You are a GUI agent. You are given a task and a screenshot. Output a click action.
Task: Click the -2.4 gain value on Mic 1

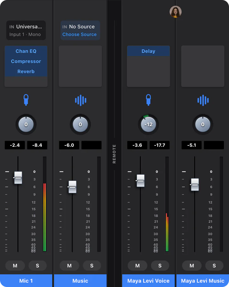point(15,145)
